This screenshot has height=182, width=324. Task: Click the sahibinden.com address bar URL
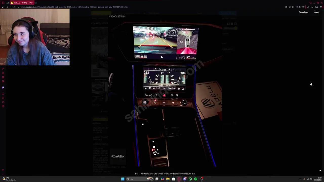click(x=74, y=7)
